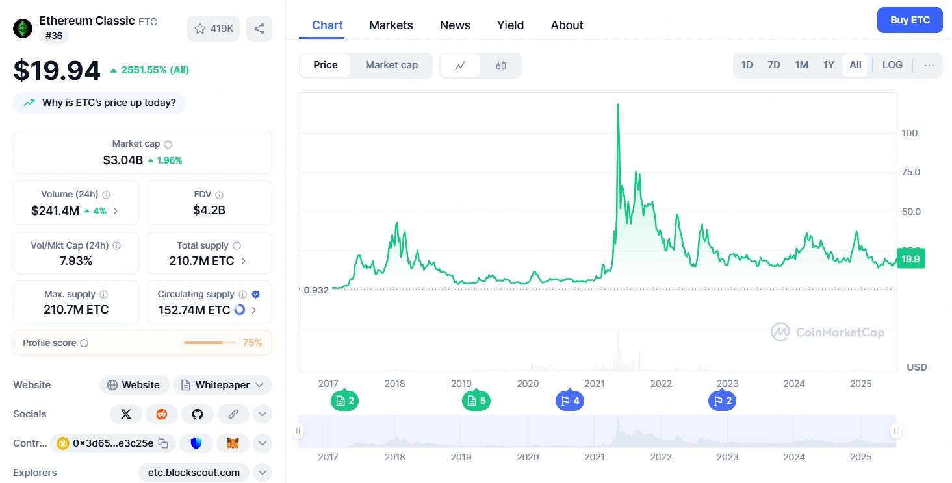Viewport: 952px width, 483px height.
Task: Click Max. supply info icon
Action: [104, 295]
